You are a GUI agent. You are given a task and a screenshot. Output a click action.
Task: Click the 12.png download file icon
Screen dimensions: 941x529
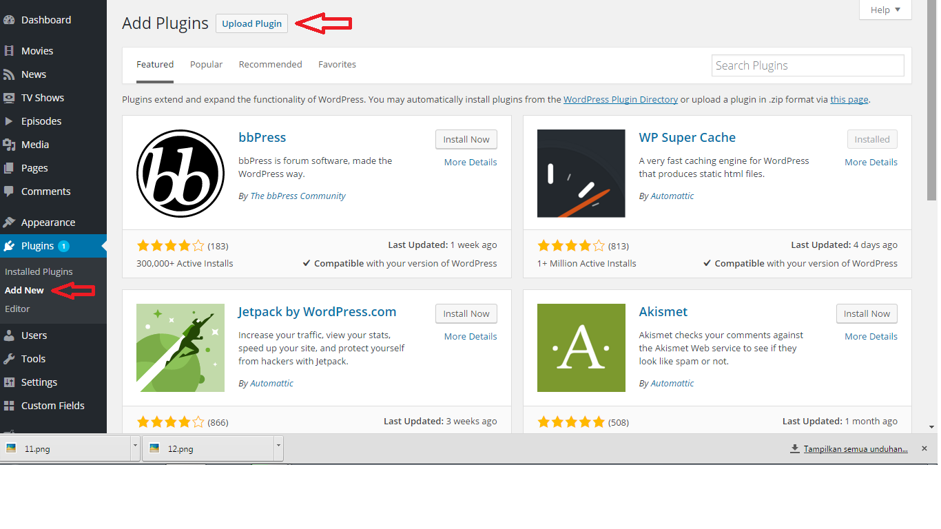point(154,448)
